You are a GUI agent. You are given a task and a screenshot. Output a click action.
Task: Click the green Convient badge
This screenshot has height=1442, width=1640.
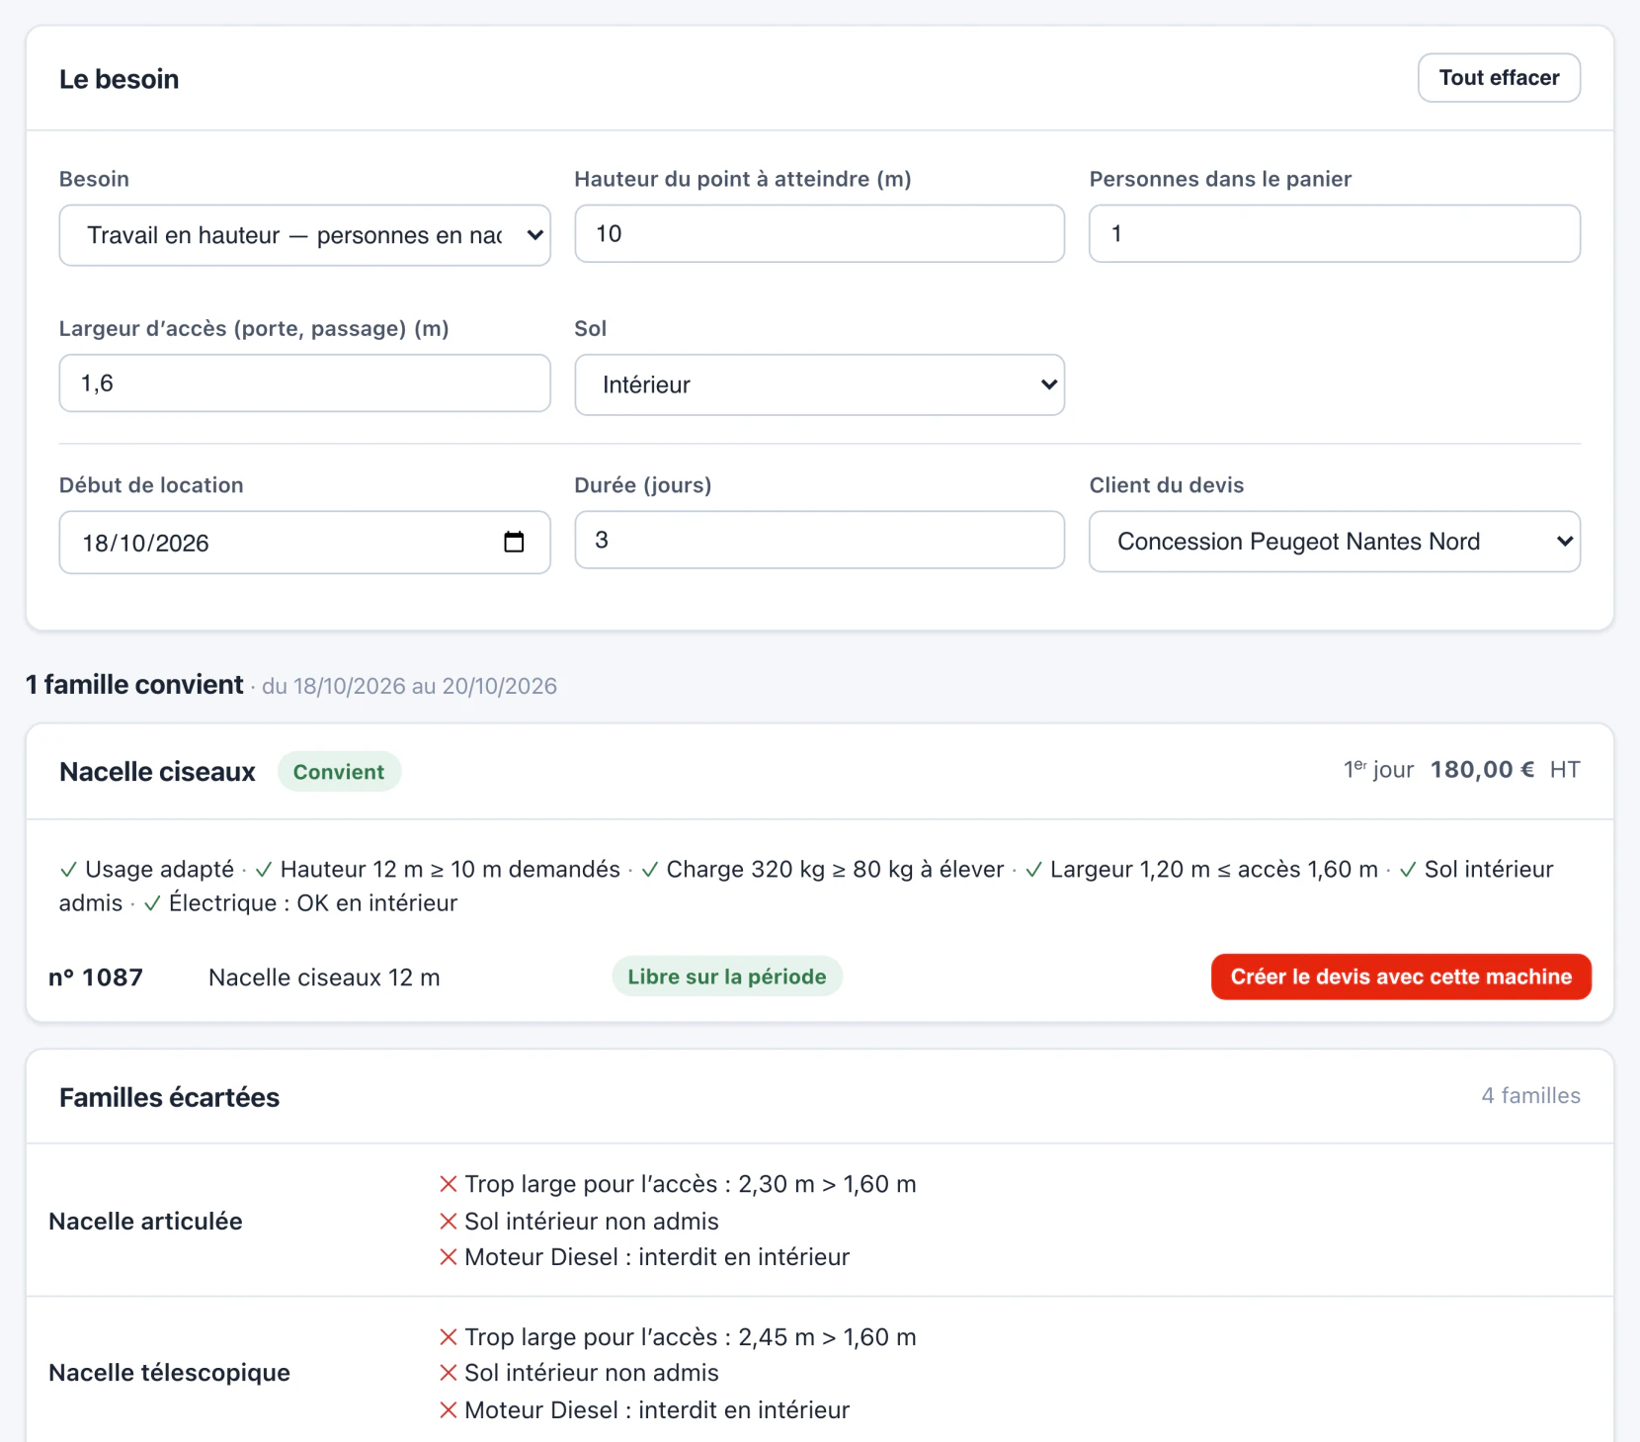[339, 772]
